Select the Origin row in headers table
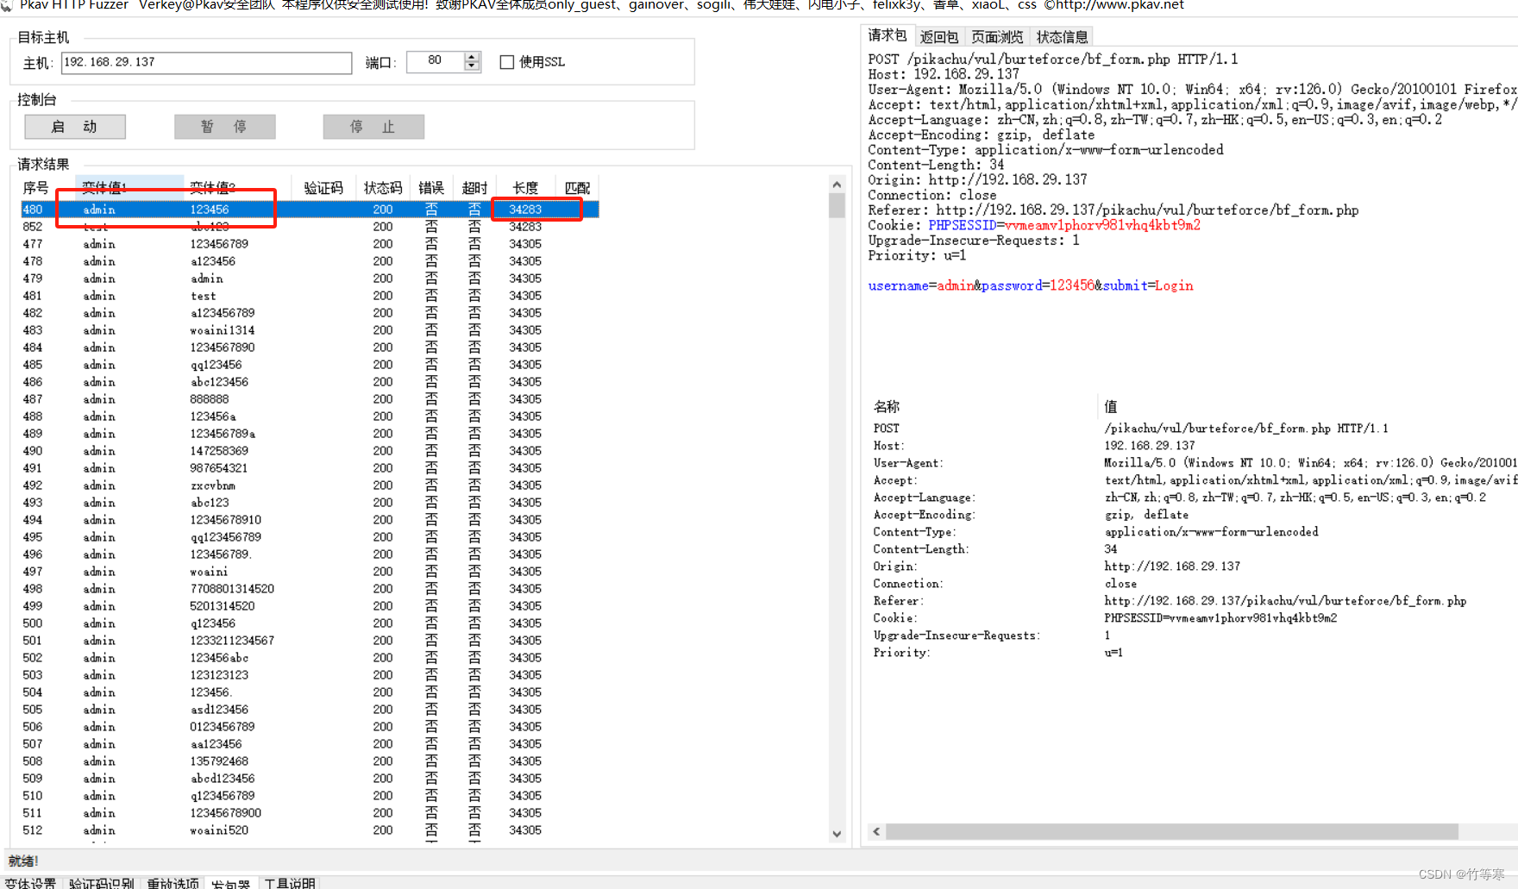This screenshot has height=889, width=1518. [x=1195, y=567]
